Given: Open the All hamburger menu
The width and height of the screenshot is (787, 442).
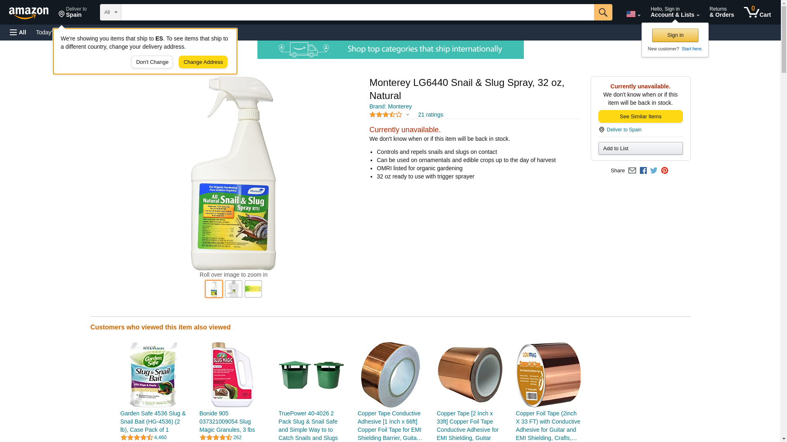Looking at the screenshot, I should pos(18,32).
